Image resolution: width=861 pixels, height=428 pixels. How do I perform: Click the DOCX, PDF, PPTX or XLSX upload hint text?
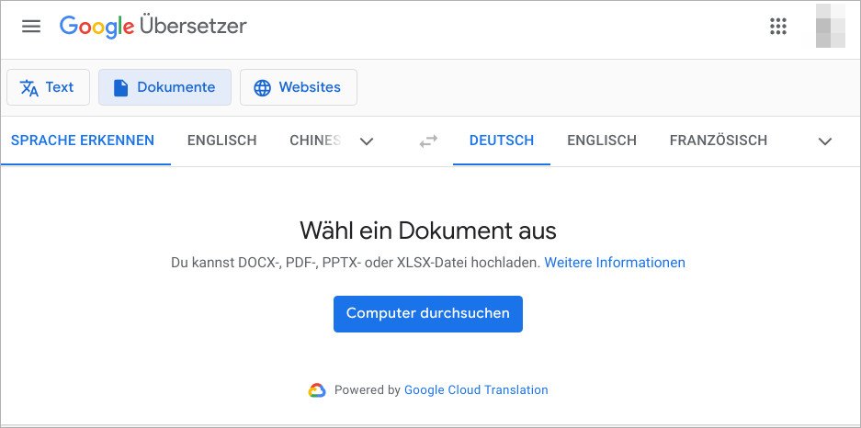click(x=356, y=263)
